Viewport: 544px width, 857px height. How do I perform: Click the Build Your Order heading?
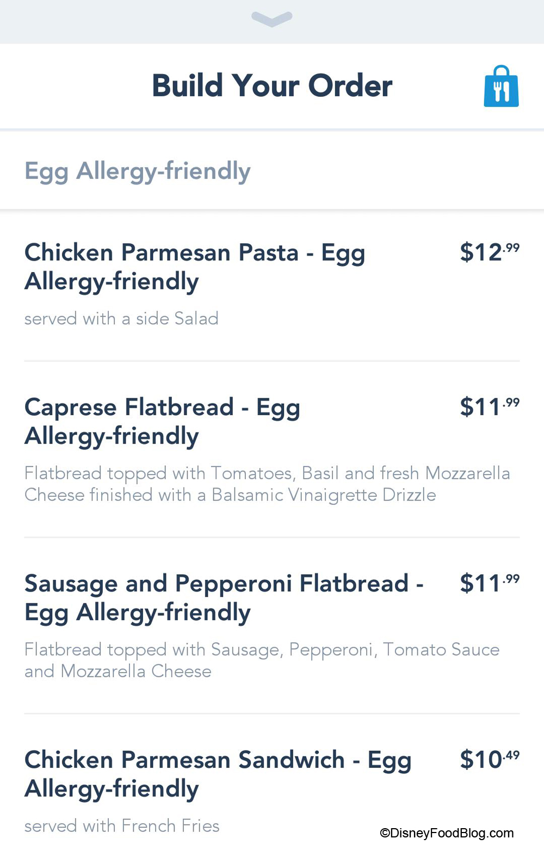pyautogui.click(x=272, y=86)
